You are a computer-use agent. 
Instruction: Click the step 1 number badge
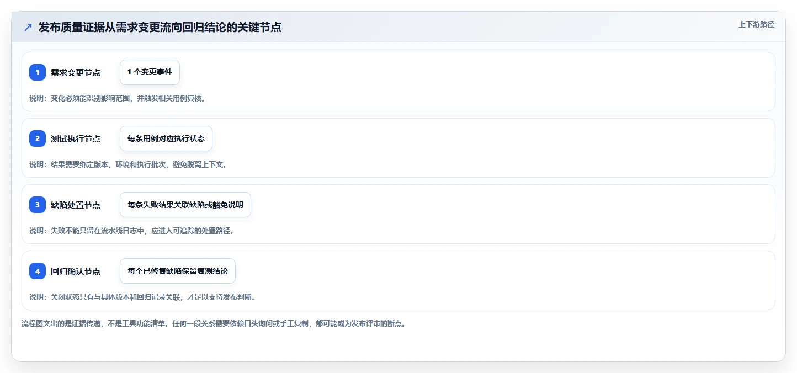click(38, 72)
